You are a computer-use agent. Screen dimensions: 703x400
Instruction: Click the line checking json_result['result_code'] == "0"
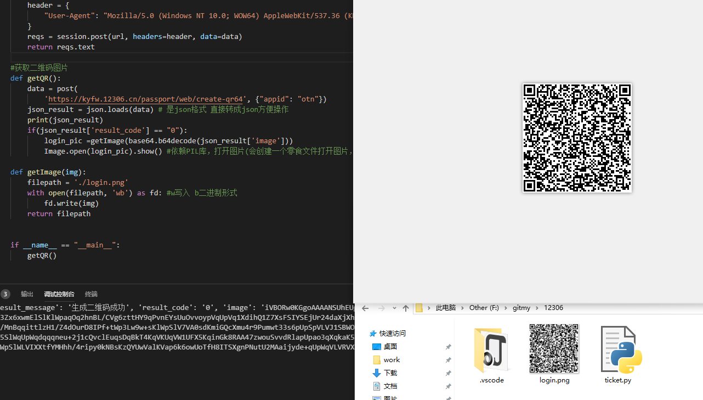click(107, 131)
